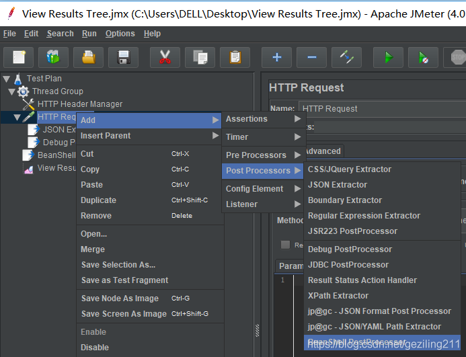Add a Result Status Action Handler

point(382,280)
